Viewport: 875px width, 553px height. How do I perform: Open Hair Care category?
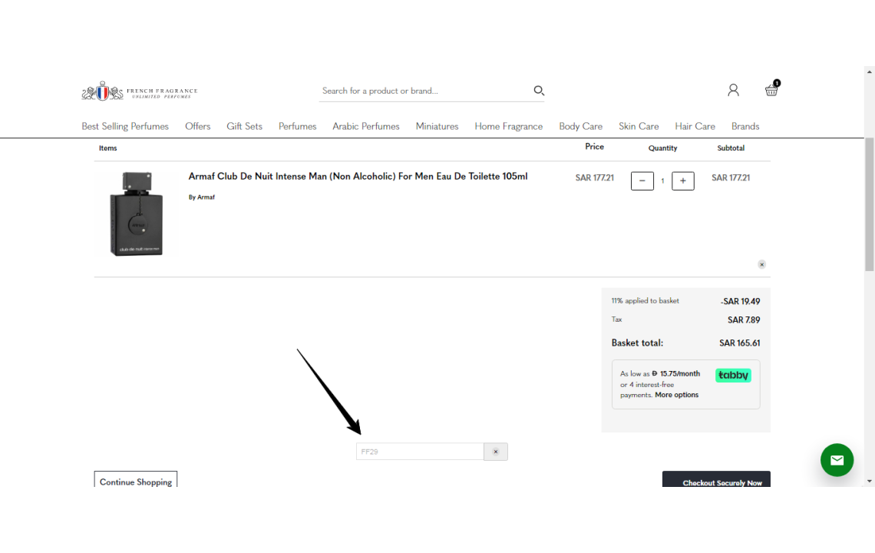pyautogui.click(x=695, y=126)
